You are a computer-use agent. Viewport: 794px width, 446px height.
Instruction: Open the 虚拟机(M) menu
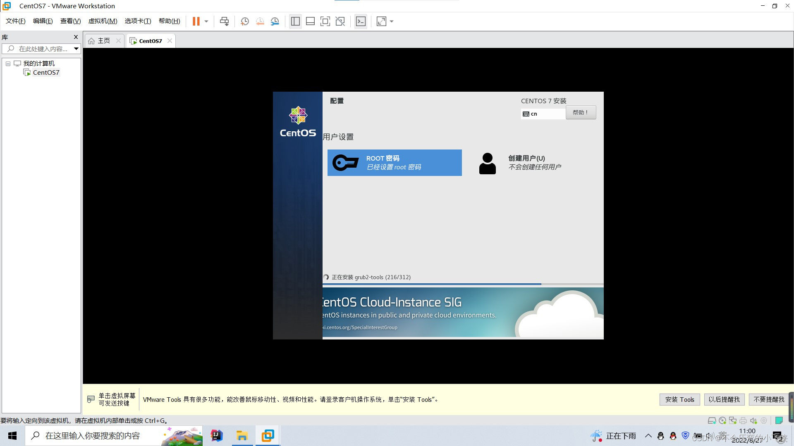(x=103, y=21)
